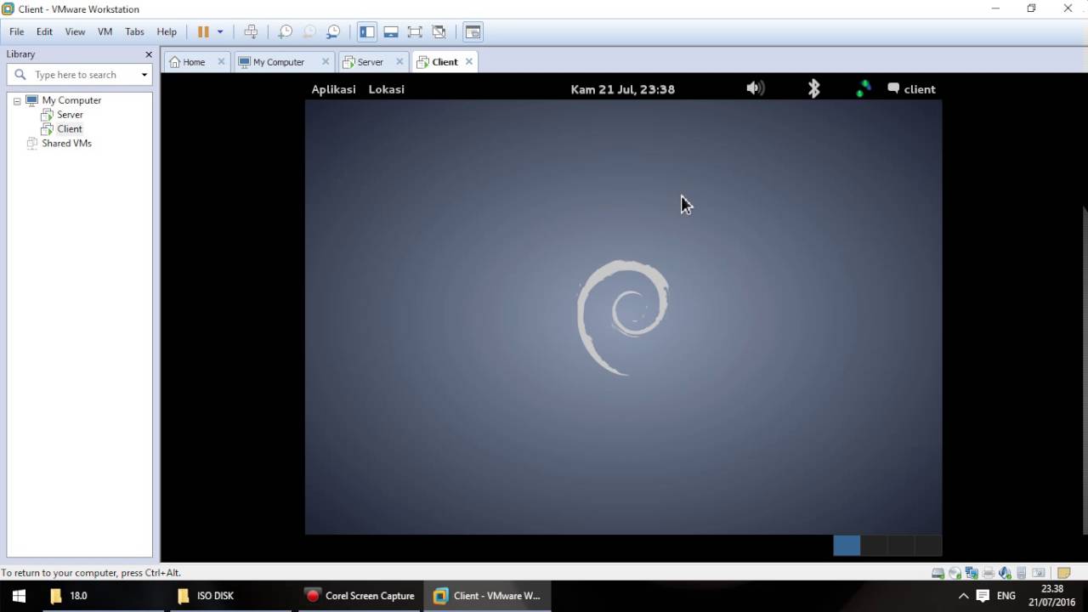Click the Pause virtual machine button

[203, 31]
